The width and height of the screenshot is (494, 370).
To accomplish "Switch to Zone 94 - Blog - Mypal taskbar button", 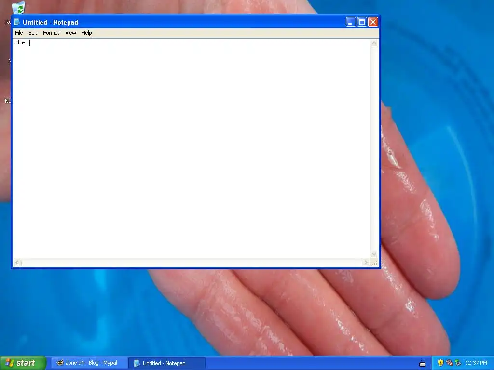I will pyautogui.click(x=89, y=363).
